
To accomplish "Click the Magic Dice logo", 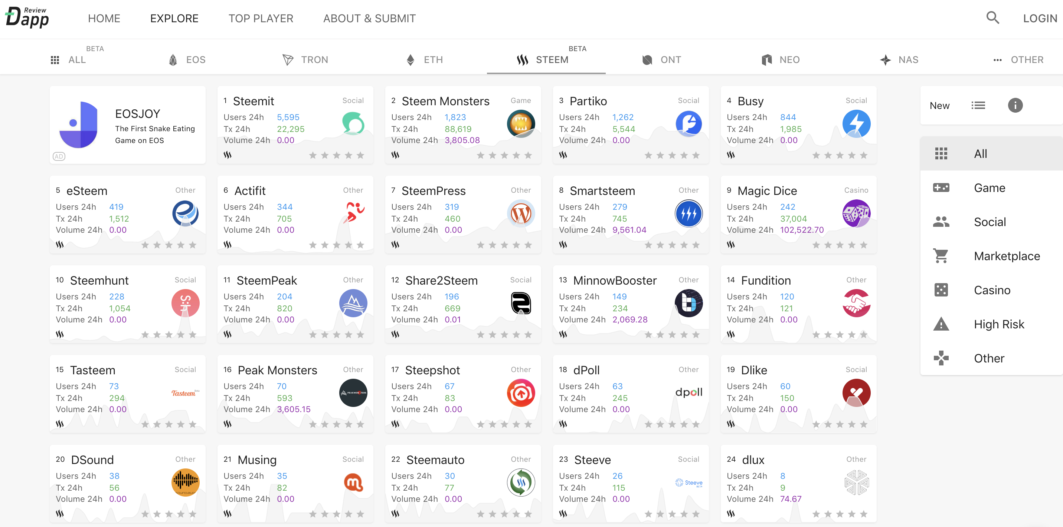I will (856, 213).
